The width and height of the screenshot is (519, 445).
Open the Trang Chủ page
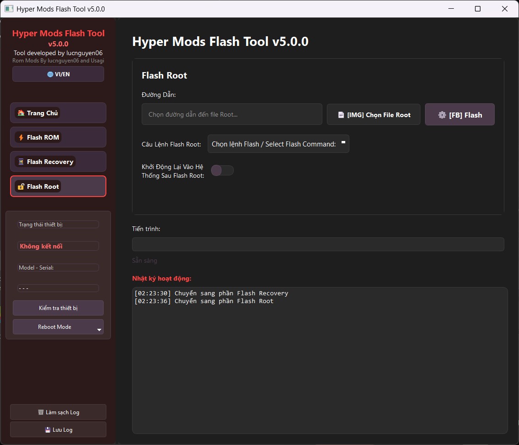[58, 113]
